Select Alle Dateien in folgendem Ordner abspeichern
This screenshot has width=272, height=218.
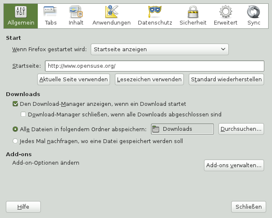[15, 129]
